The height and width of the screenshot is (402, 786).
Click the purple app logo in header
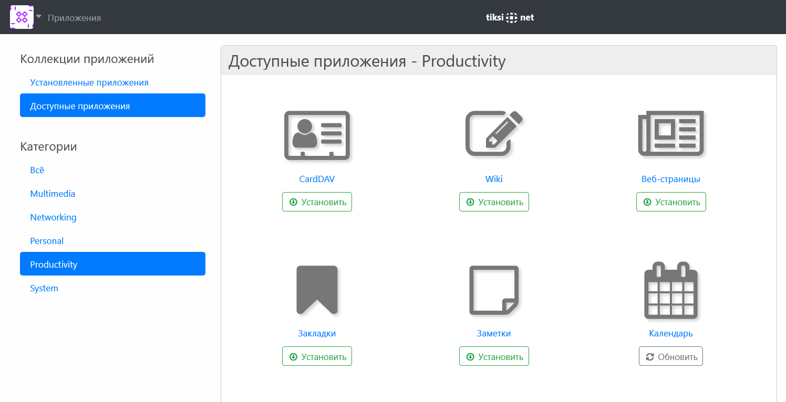tap(22, 17)
